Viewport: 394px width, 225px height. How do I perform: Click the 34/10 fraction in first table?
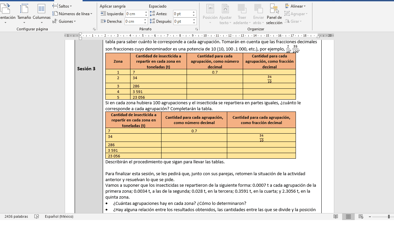[x=269, y=79]
